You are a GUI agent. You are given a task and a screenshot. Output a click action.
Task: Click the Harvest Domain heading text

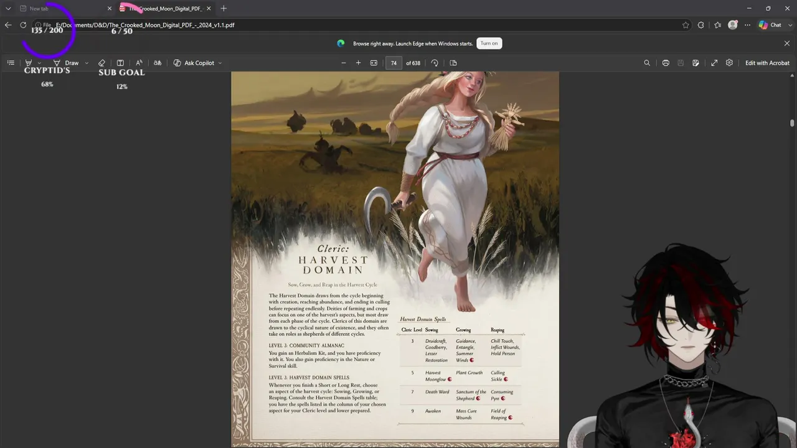[333, 264]
